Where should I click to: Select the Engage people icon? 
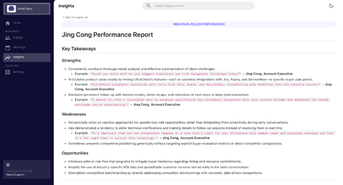click(8, 38)
